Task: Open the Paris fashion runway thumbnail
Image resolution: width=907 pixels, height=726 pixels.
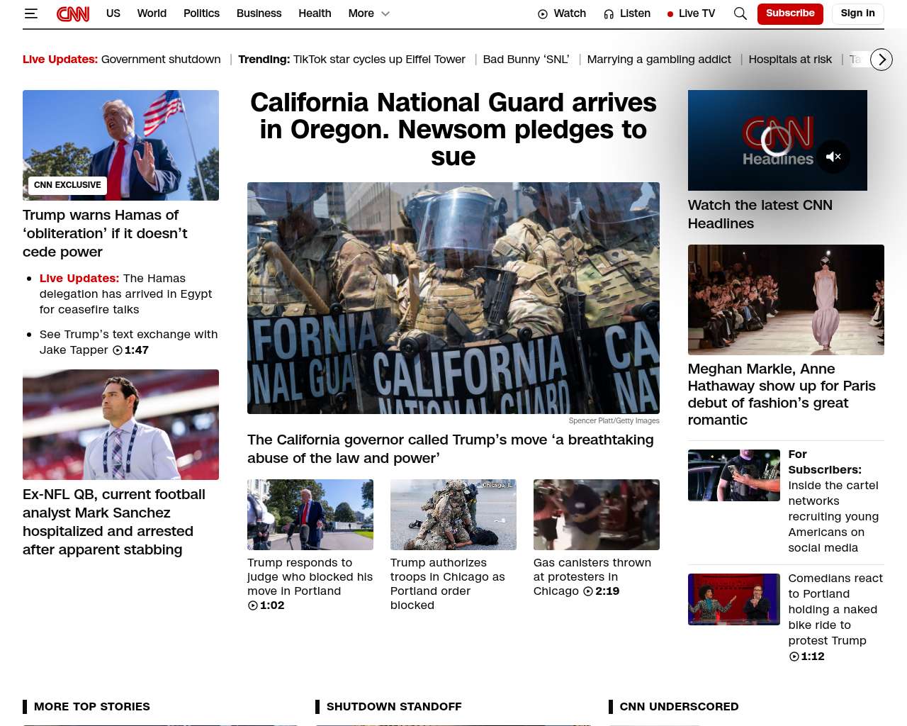Action: coord(786,299)
